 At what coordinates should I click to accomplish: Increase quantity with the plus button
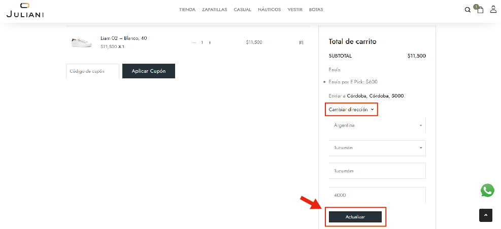210,42
